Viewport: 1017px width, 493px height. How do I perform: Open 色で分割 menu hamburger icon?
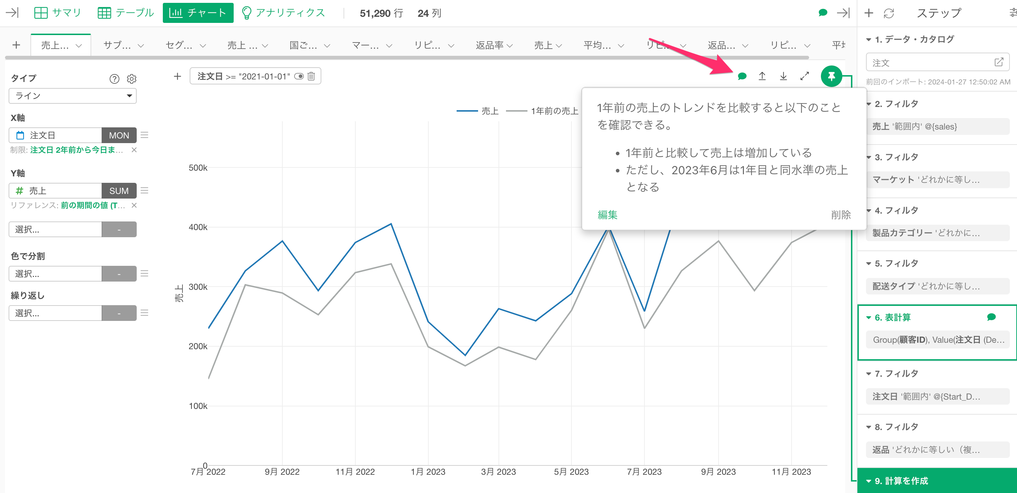click(x=145, y=273)
